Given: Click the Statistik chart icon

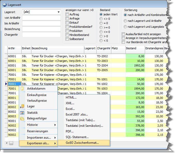Looking at the screenshot, I should pos(22,113).
